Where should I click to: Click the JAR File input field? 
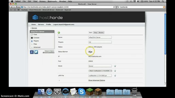pos(100,76)
